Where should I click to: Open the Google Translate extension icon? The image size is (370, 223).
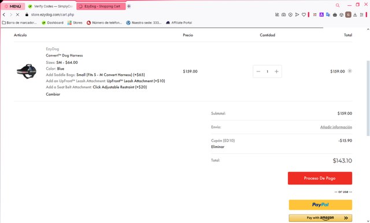(328, 14)
